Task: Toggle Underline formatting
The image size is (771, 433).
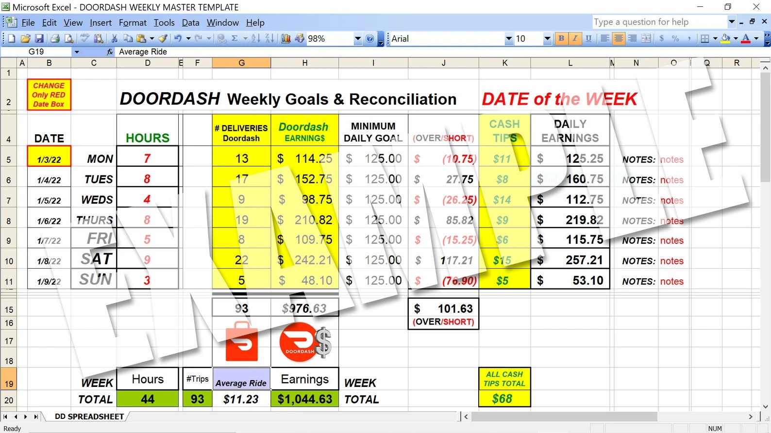Action: tap(588, 38)
